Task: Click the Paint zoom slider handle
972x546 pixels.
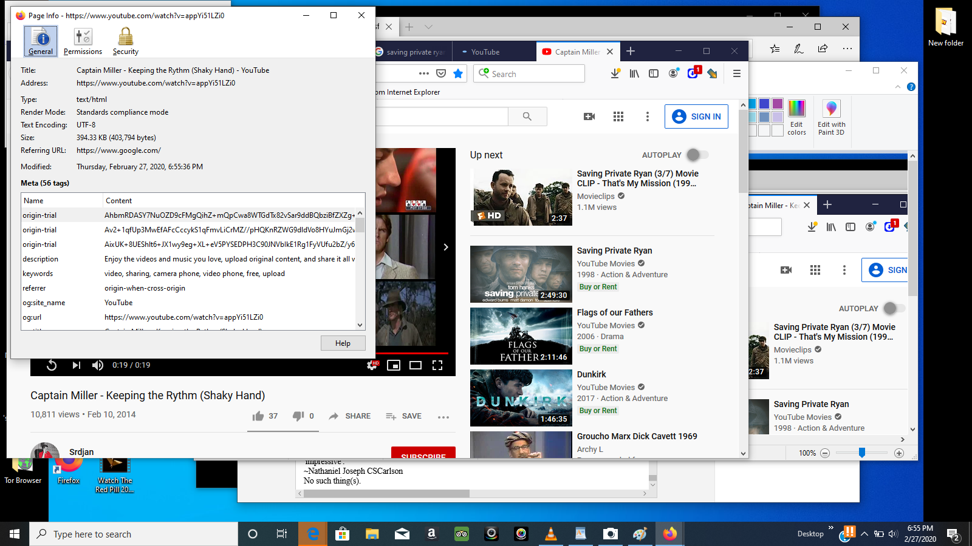Action: click(862, 453)
